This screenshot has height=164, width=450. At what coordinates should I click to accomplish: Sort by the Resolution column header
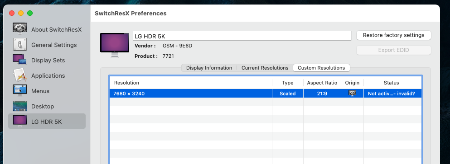pos(191,83)
